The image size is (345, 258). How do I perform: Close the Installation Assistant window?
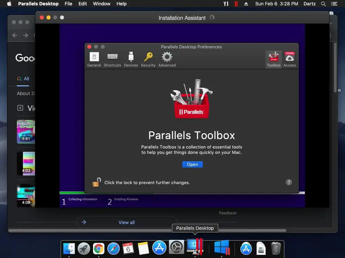tap(41, 17)
